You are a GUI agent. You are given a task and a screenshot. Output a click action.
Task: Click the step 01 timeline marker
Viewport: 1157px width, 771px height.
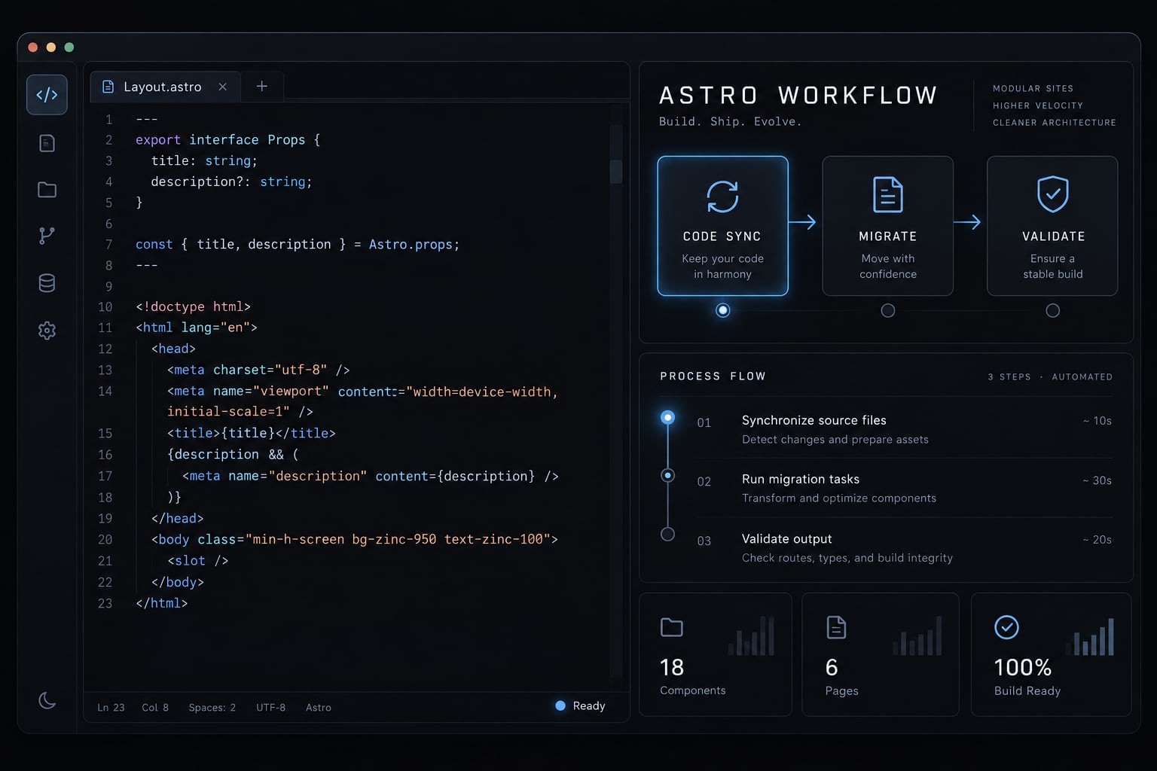click(x=667, y=417)
